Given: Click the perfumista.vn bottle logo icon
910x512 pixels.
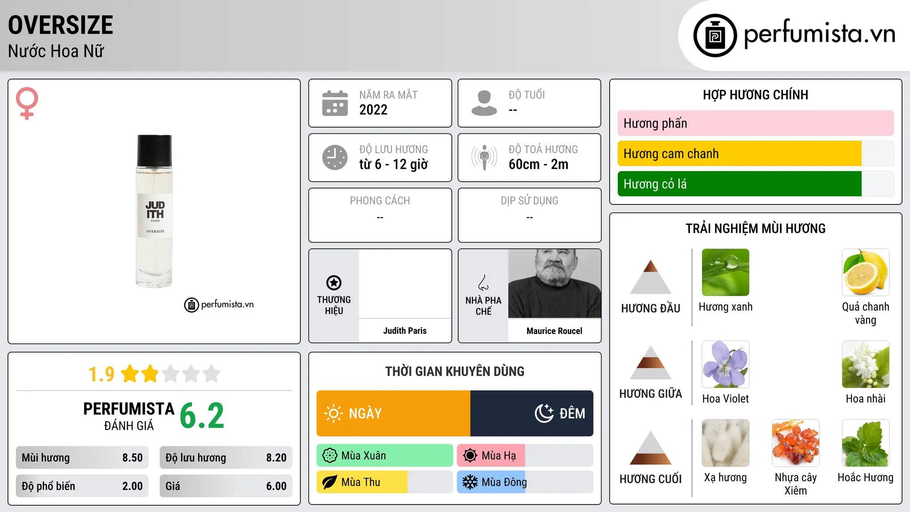Looking at the screenshot, I should pos(715,36).
